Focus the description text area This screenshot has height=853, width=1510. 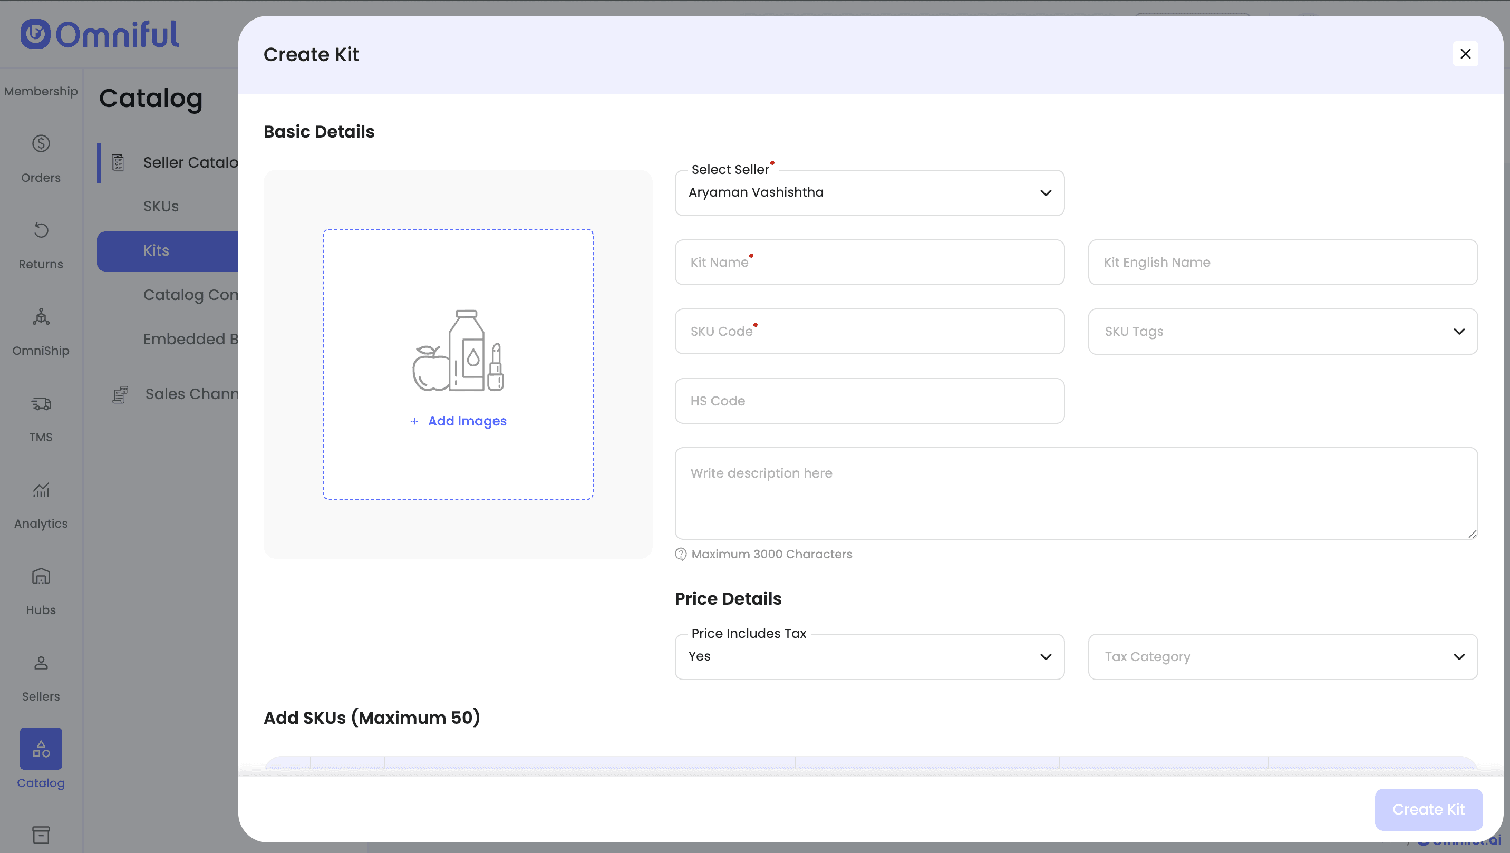(1075, 493)
